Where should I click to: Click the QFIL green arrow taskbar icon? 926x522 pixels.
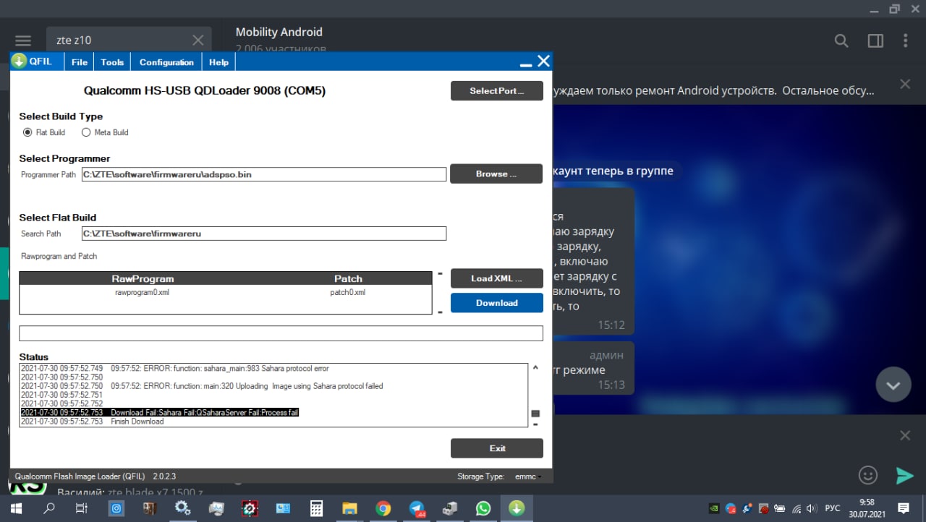pos(517,508)
